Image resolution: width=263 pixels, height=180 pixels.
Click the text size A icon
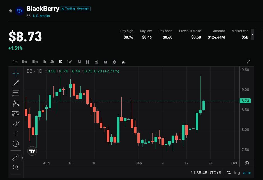(124, 62)
